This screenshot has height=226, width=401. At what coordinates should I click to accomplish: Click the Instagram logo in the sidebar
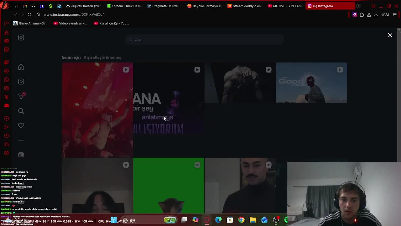21,38
